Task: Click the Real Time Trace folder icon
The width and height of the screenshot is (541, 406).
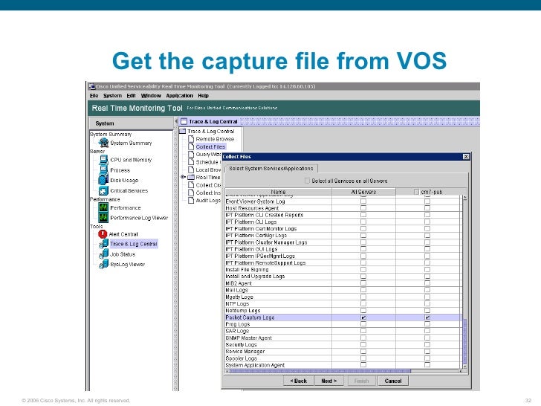Action: pyautogui.click(x=191, y=177)
